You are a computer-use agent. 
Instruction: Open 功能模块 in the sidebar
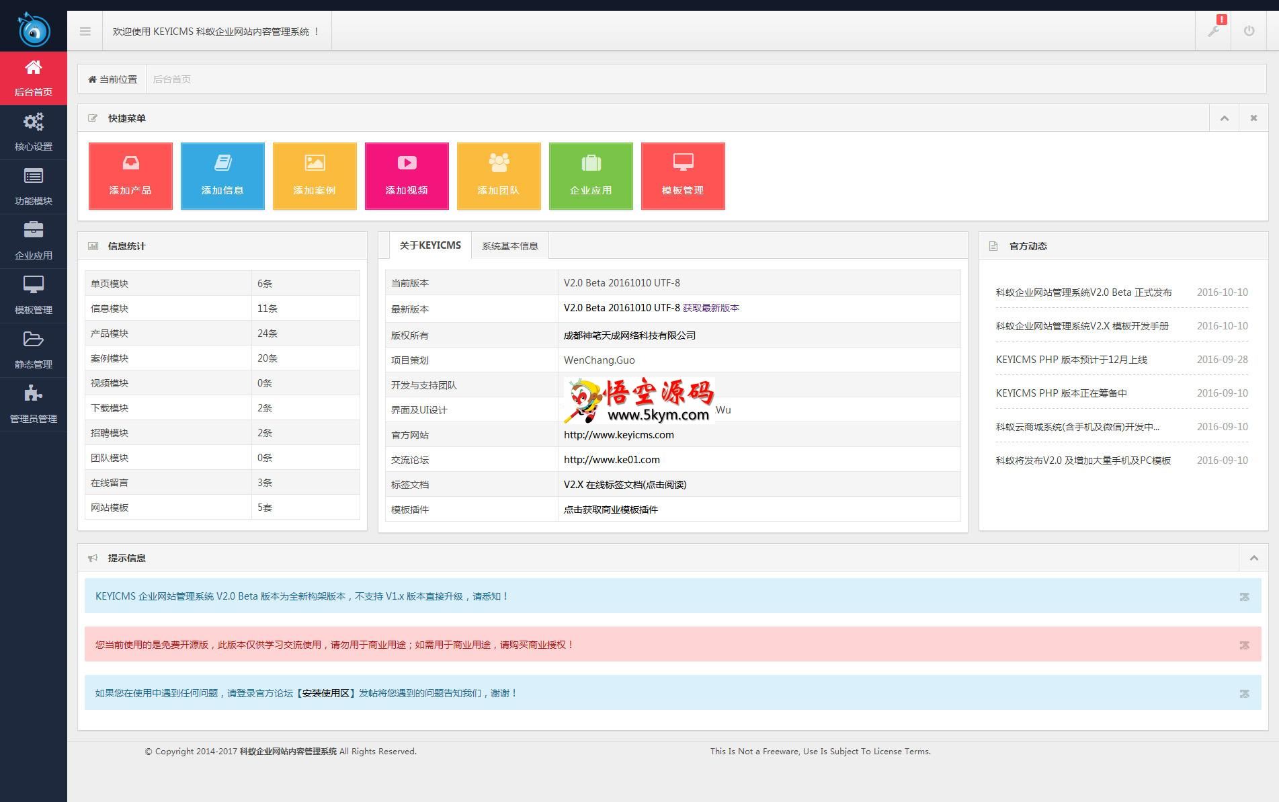point(34,187)
